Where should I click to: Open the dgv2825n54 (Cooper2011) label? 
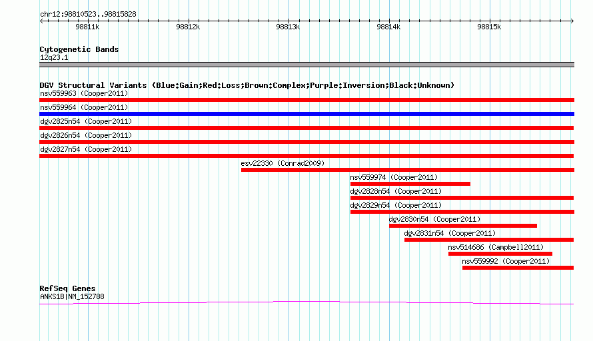tap(86, 121)
